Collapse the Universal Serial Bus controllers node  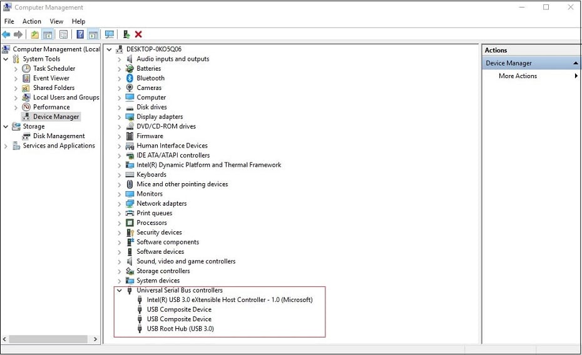tap(119, 290)
